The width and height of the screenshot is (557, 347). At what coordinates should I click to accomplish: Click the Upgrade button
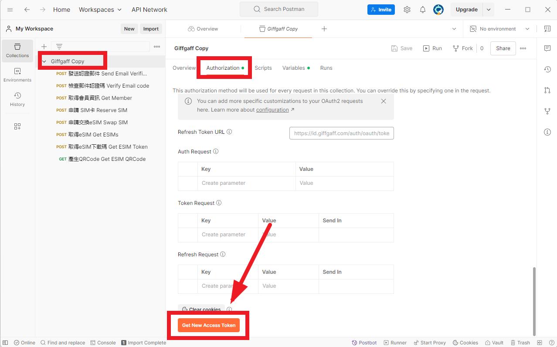coord(467,10)
